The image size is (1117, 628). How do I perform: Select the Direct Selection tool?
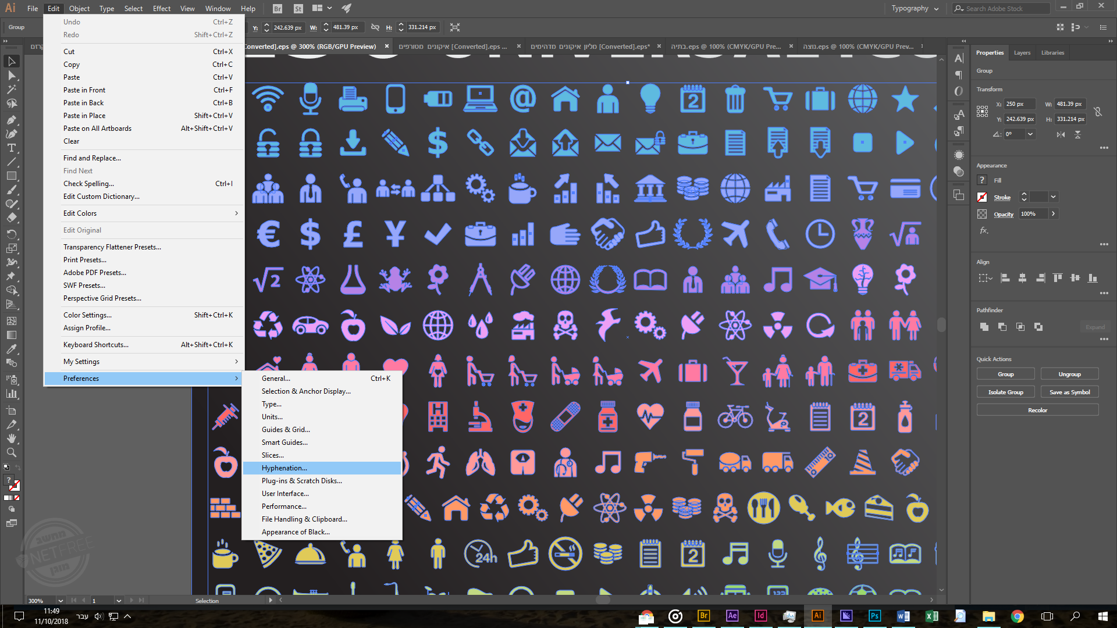[x=12, y=76]
